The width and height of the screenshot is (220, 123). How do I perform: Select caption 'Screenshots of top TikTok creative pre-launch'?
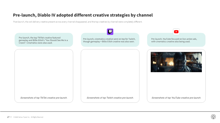tap(44, 98)
